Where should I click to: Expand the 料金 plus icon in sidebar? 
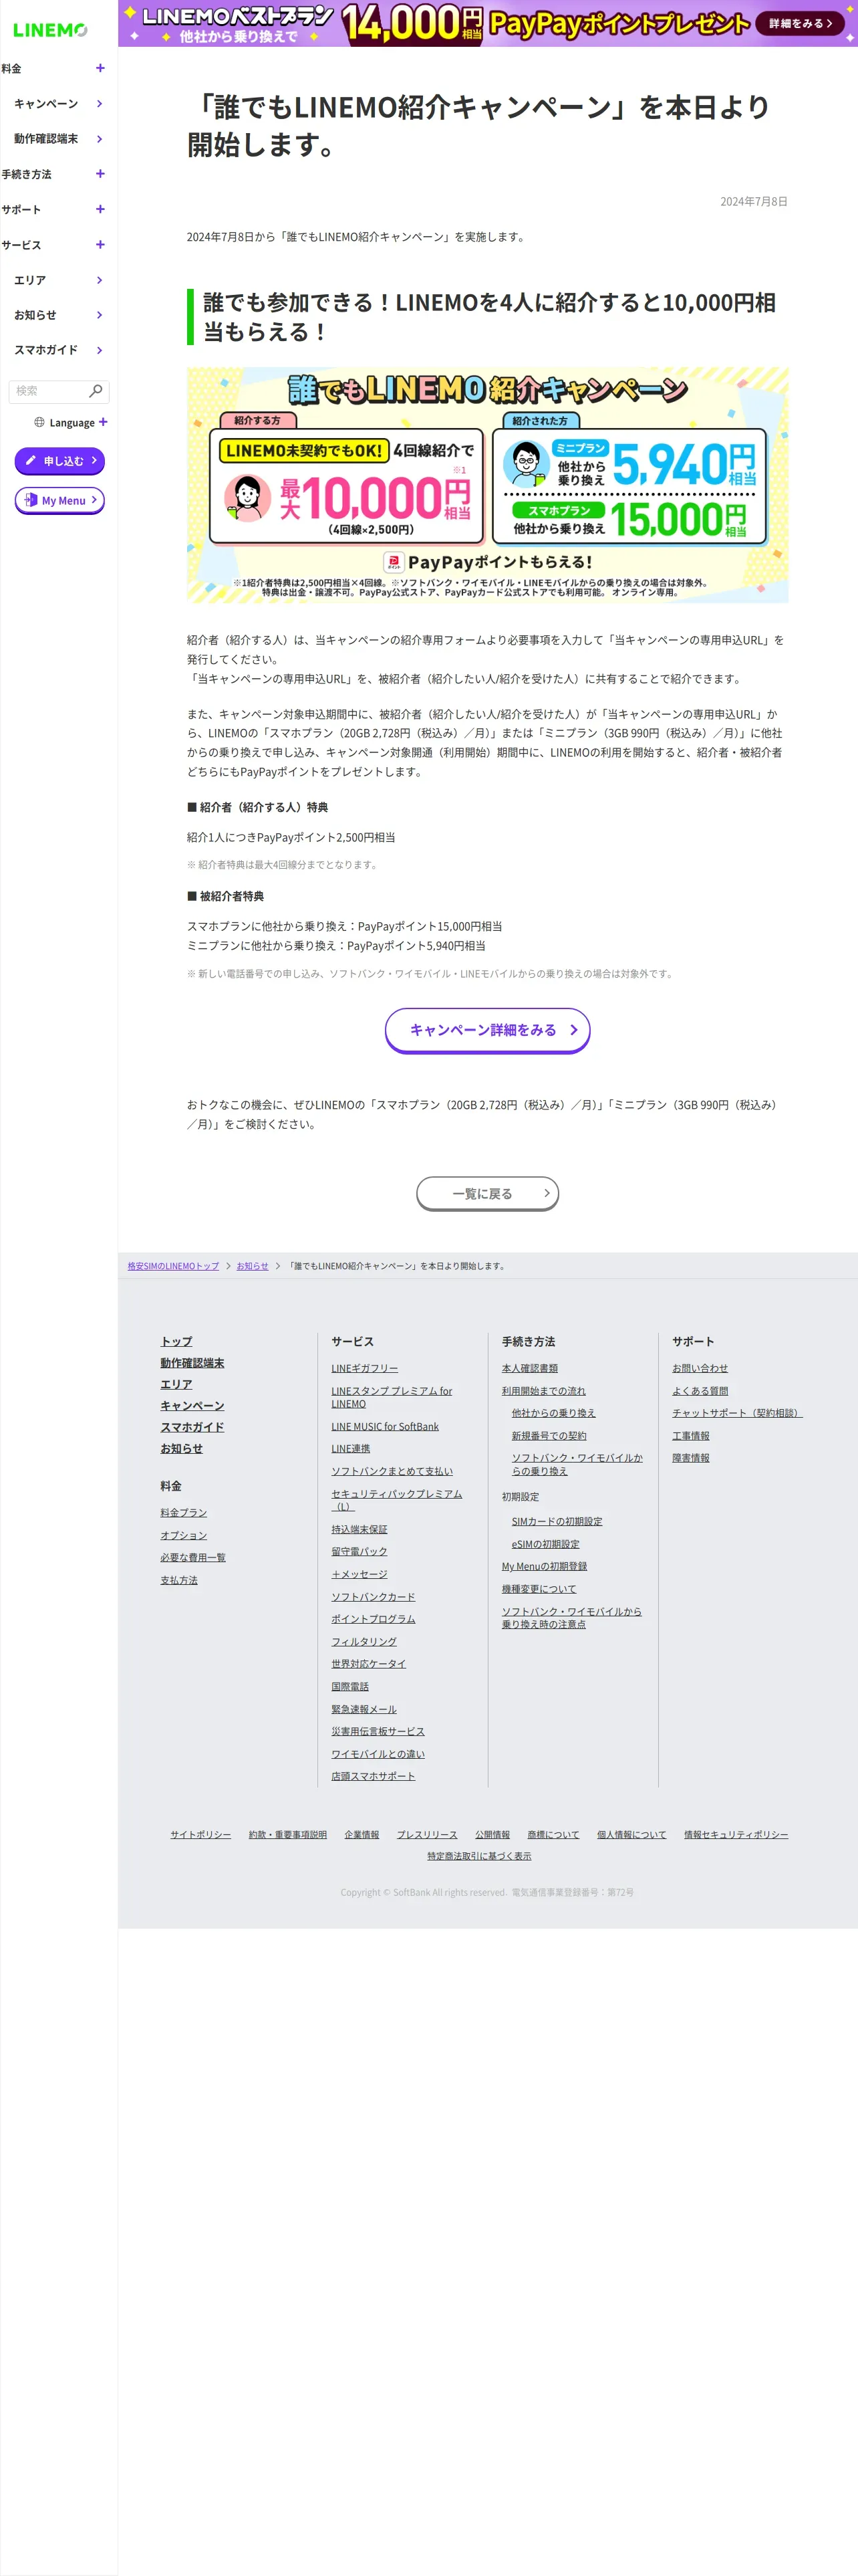pos(100,68)
